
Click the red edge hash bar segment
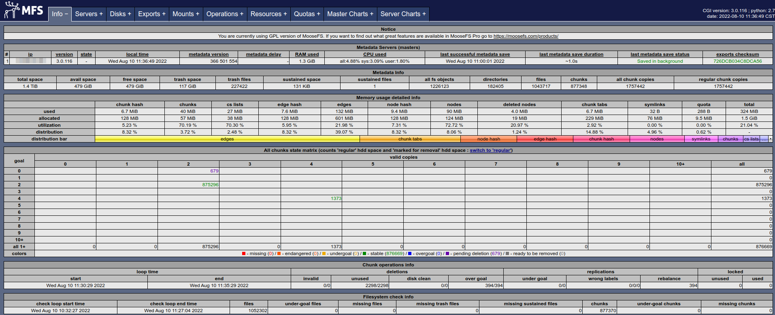pyautogui.click(x=545, y=139)
